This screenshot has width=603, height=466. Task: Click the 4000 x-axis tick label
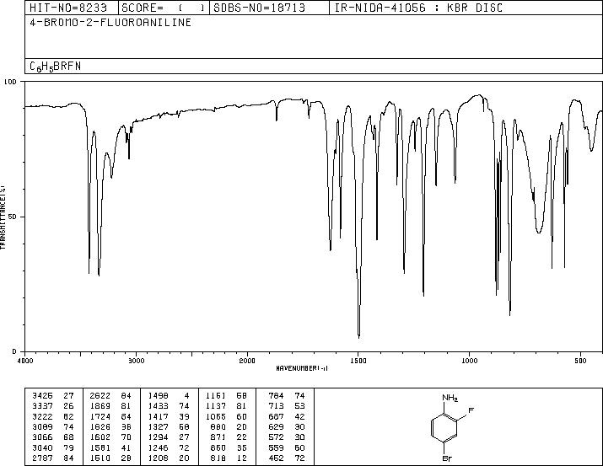coord(25,361)
